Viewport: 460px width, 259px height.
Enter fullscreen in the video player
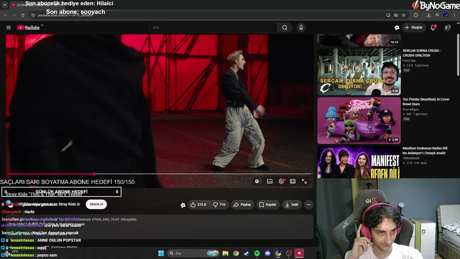(304, 181)
